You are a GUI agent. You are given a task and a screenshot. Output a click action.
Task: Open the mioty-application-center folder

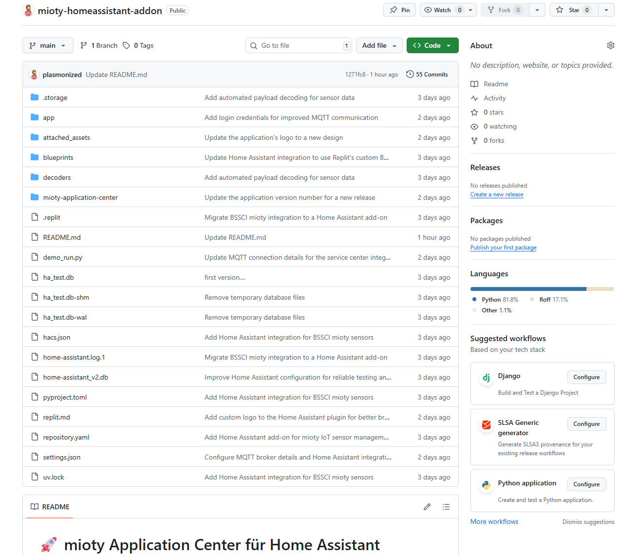80,197
